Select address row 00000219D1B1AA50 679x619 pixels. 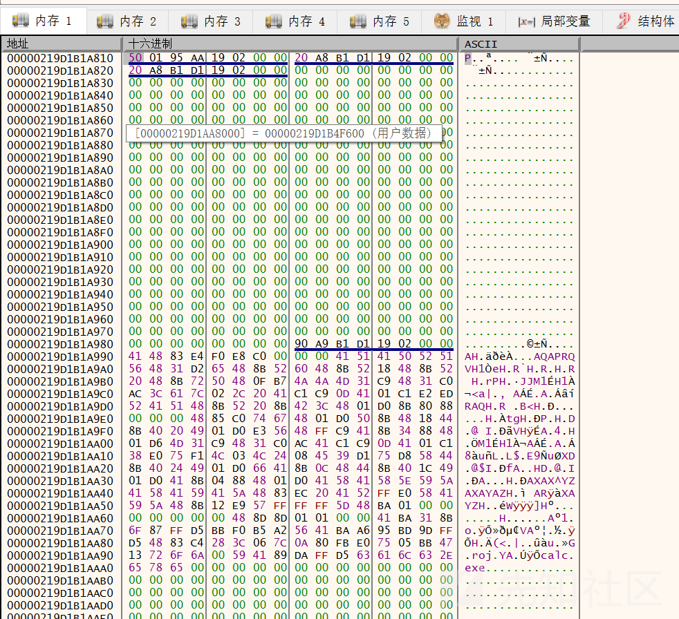coord(60,506)
